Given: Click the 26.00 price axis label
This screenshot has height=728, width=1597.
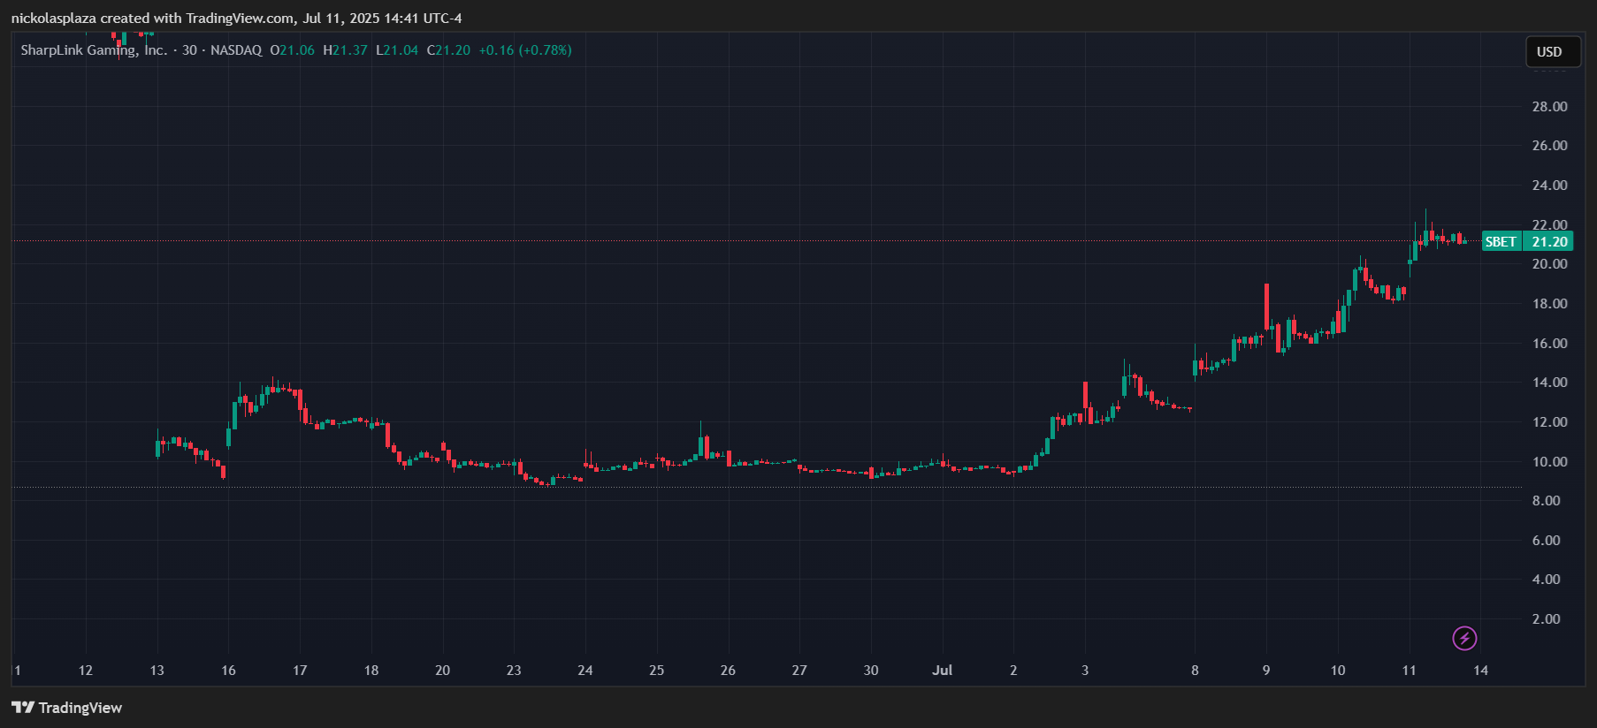Looking at the screenshot, I should (x=1549, y=146).
